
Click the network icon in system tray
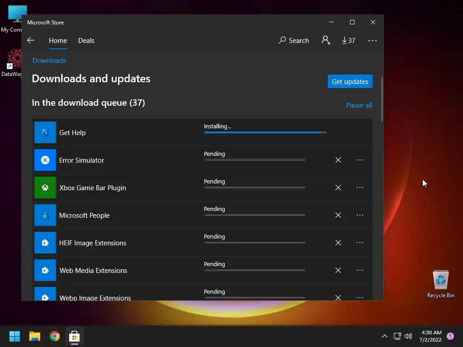click(397, 336)
